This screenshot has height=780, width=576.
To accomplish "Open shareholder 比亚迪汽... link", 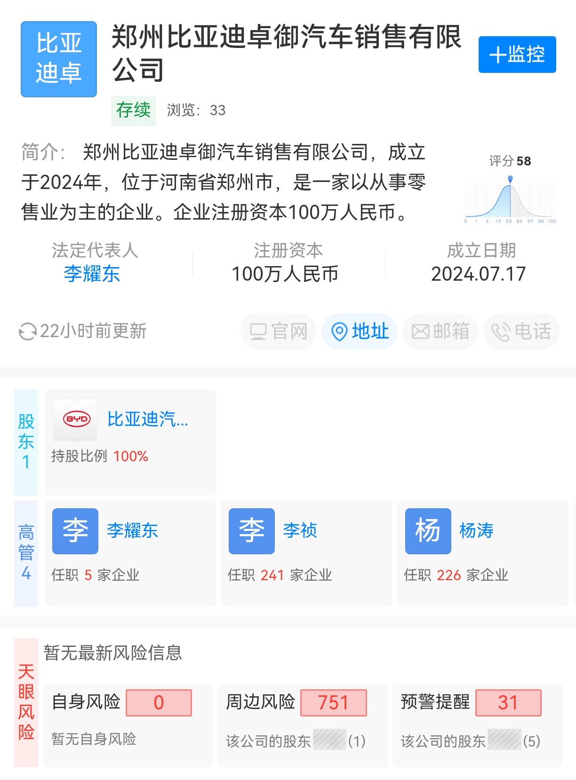I will [148, 419].
